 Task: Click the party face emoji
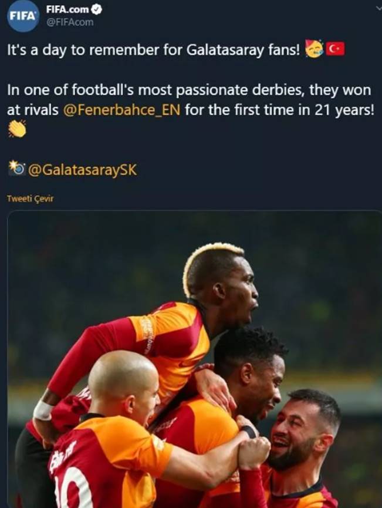(314, 49)
